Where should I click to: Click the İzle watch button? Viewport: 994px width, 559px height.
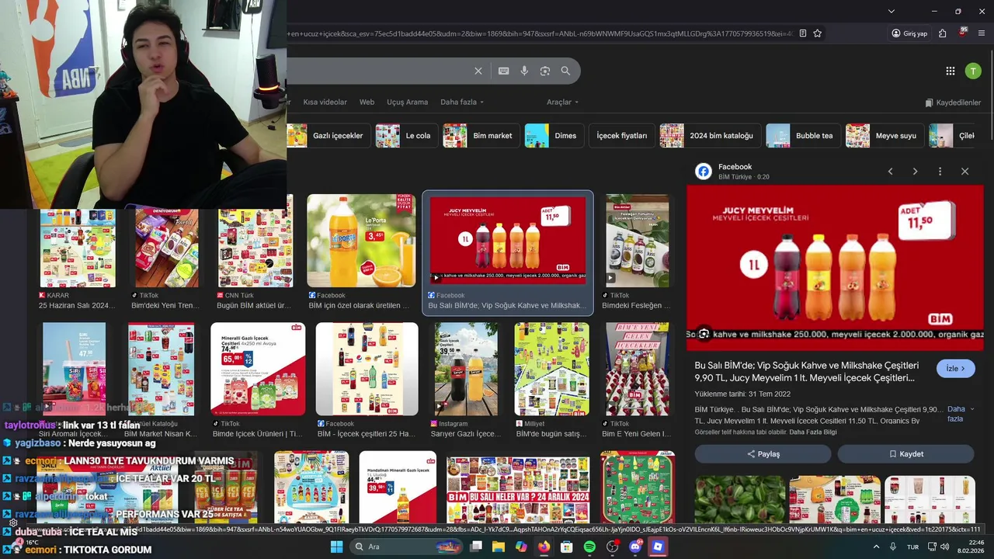click(x=956, y=369)
